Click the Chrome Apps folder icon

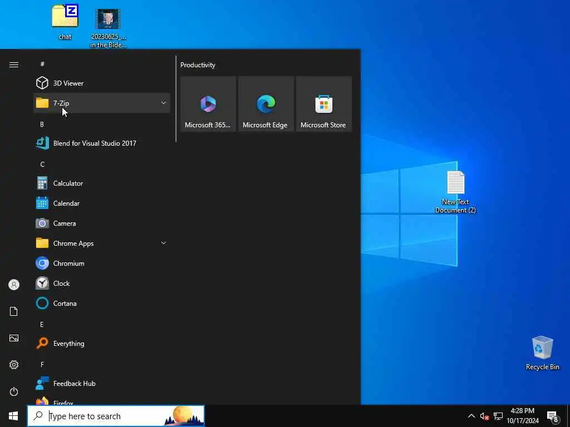[x=42, y=243]
